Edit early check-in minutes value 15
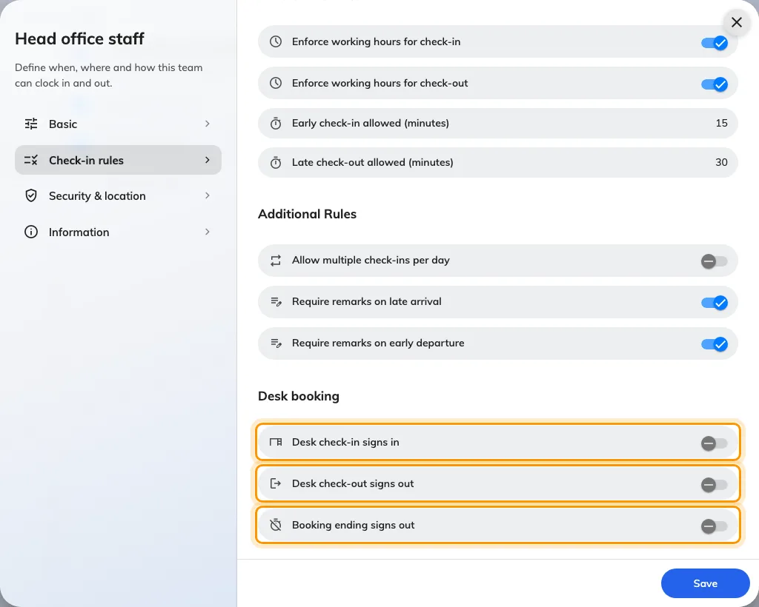The width and height of the screenshot is (759, 607). tap(721, 123)
